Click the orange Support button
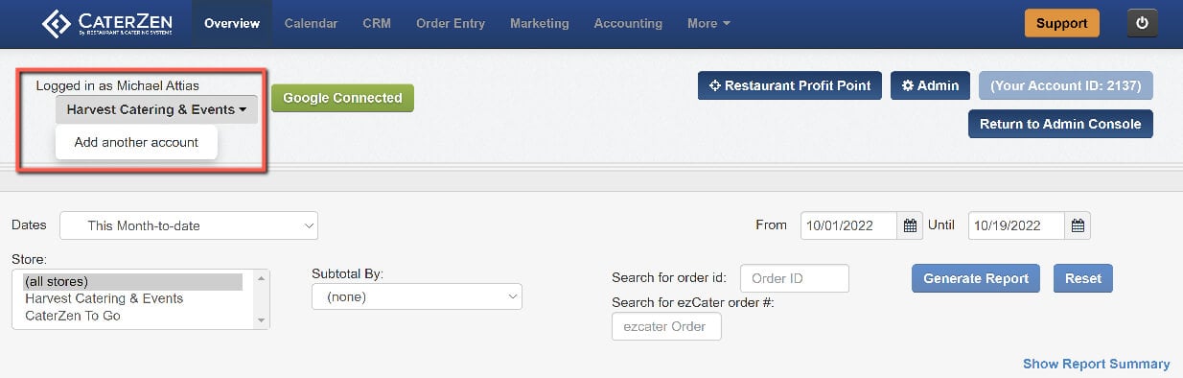This screenshot has height=378, width=1183. [x=1062, y=23]
